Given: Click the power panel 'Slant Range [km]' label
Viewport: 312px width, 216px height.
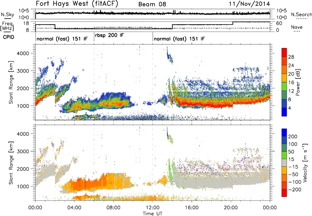Looking at the screenshot, I should (x=11, y=82).
